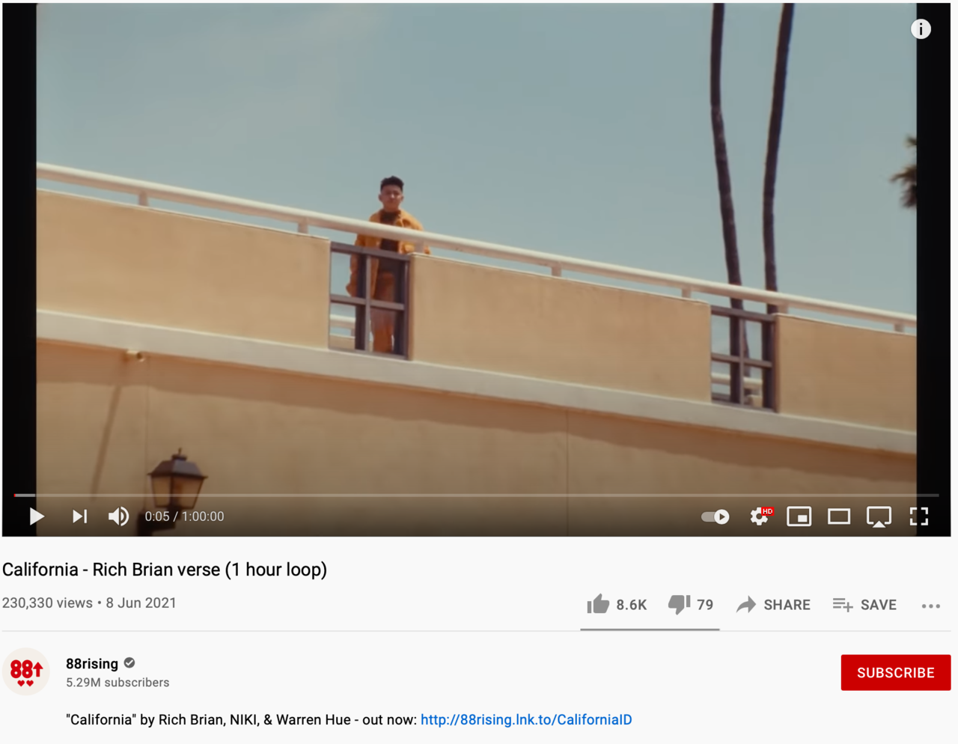
Task: Open the info card icon
Action: coord(921,29)
